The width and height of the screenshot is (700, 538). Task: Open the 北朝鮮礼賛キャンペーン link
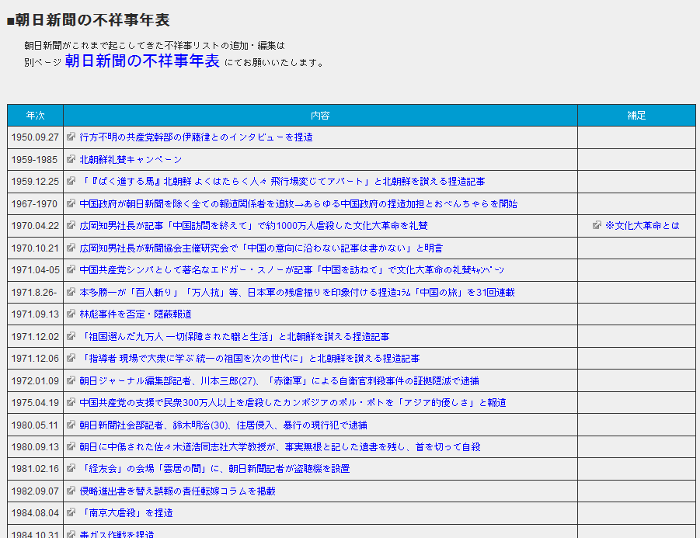(131, 159)
